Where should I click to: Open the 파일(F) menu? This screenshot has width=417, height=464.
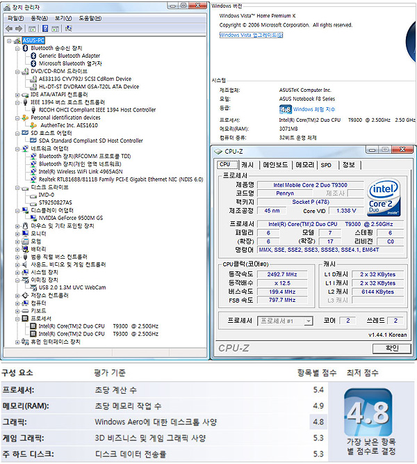click(x=16, y=18)
